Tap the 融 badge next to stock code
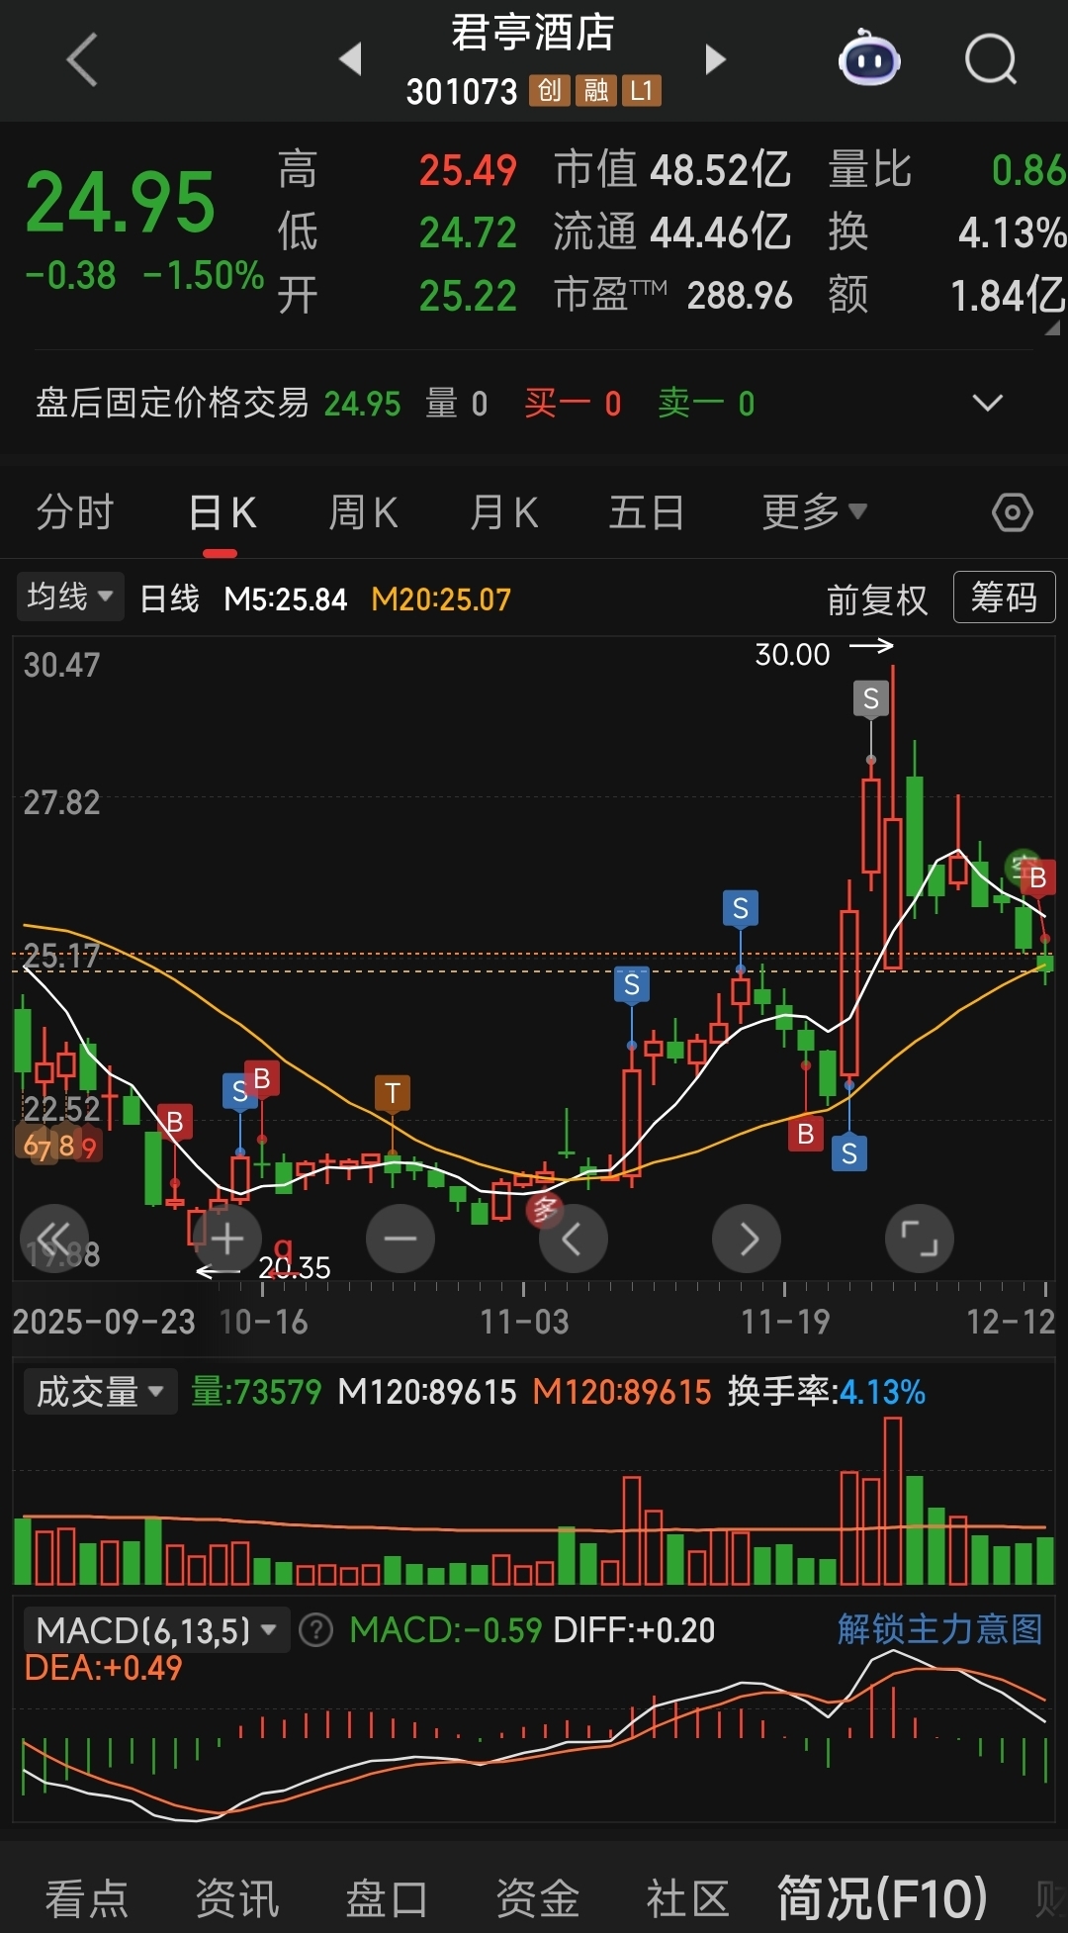1068x1933 pixels. click(x=596, y=91)
